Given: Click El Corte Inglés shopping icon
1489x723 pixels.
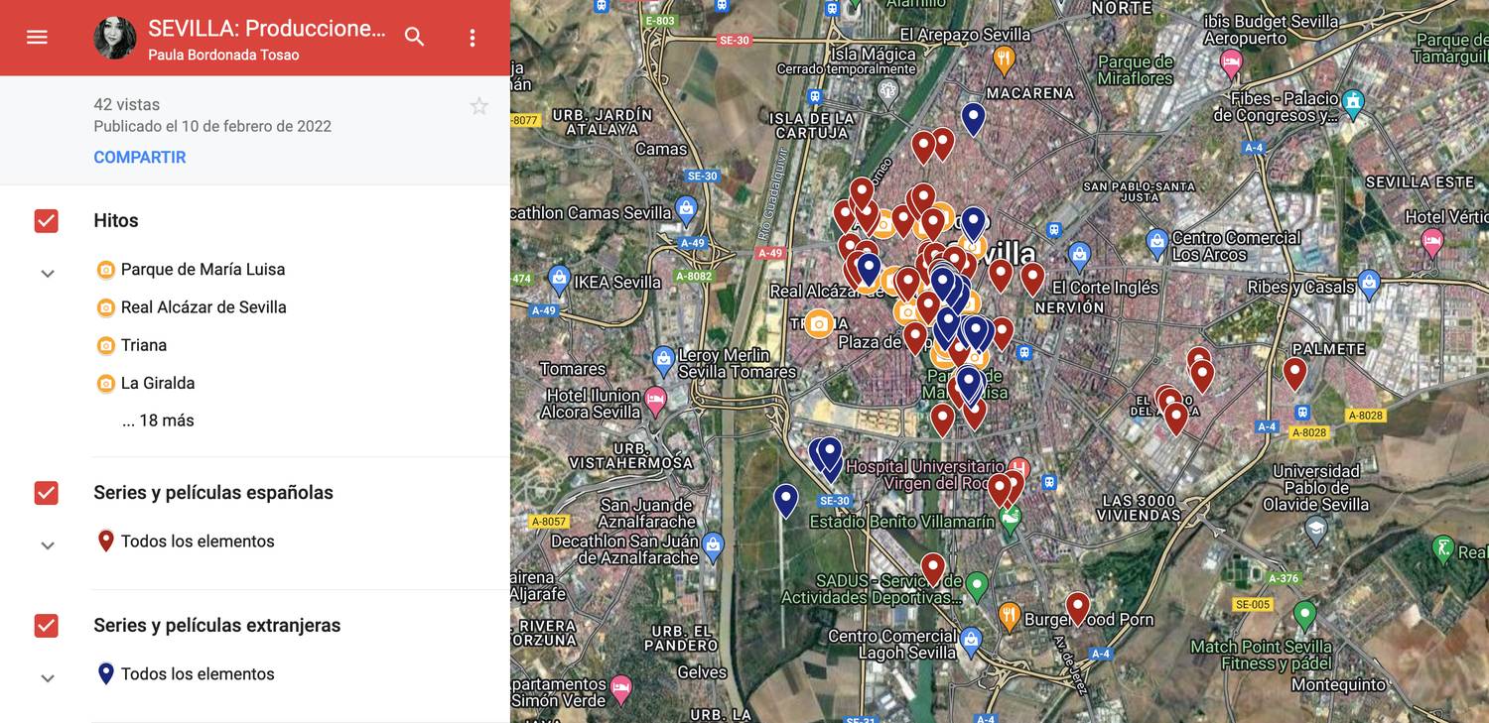Looking at the screenshot, I should [x=1079, y=254].
